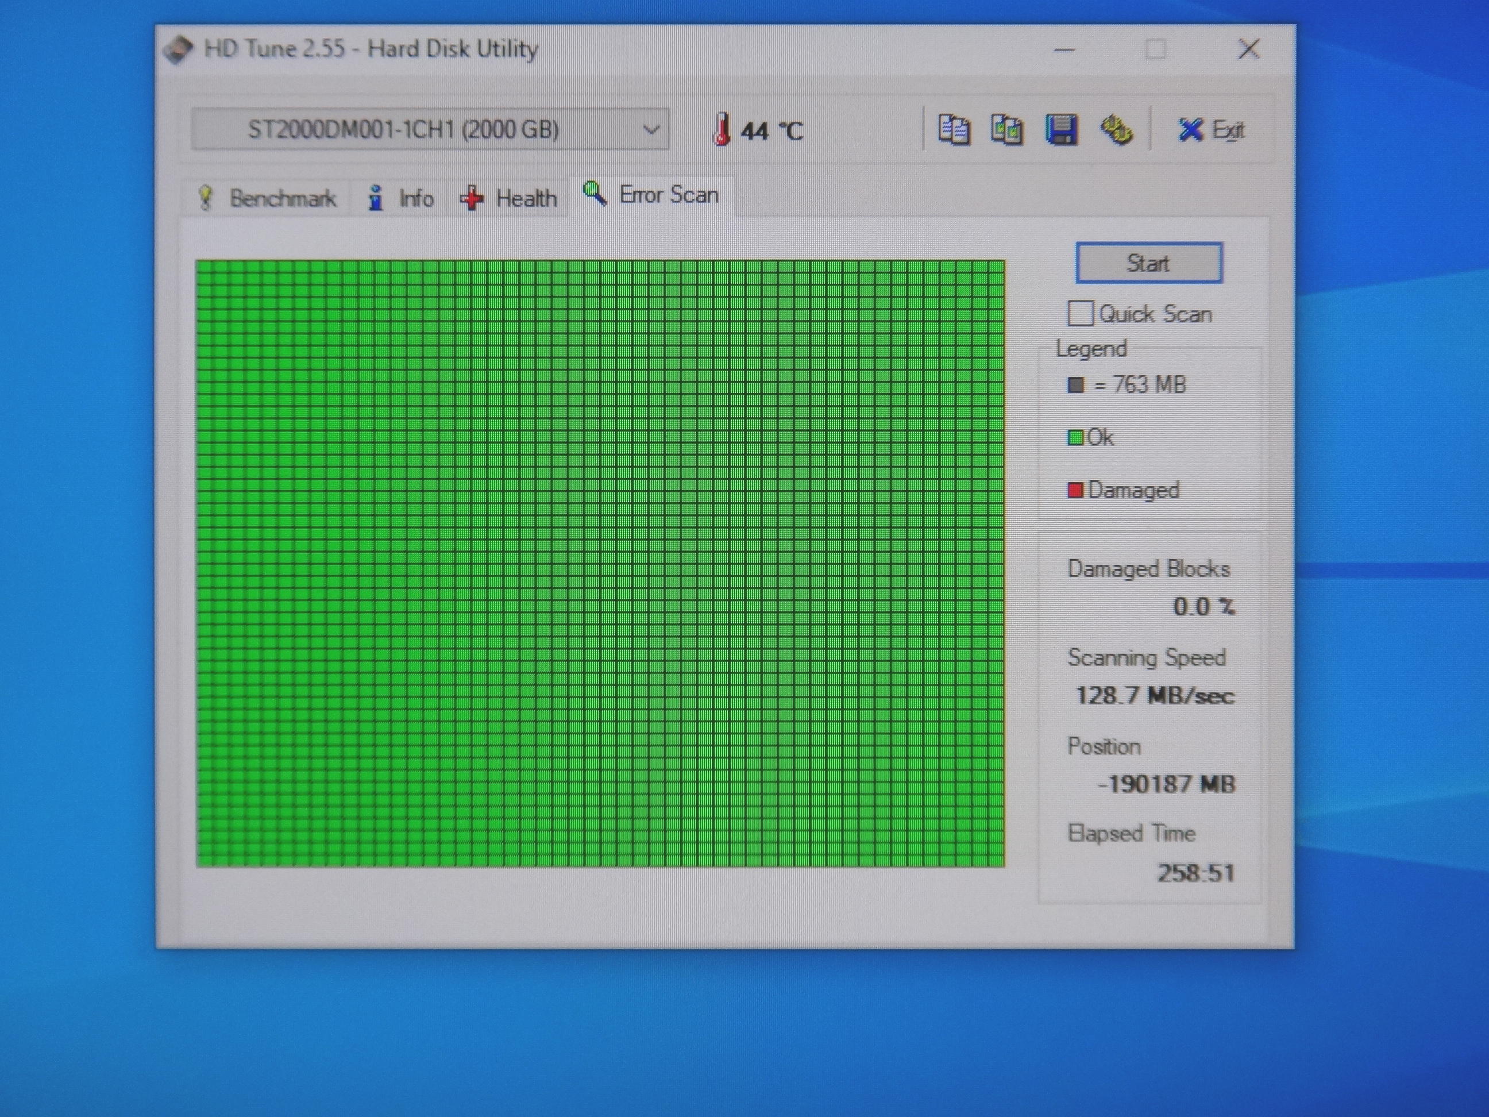The image size is (1489, 1117).
Task: Open the ST2000DM001 drive selection dropdown
Action: point(430,129)
